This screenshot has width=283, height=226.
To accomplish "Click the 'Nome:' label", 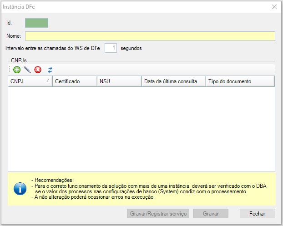I will click(x=14, y=36).
